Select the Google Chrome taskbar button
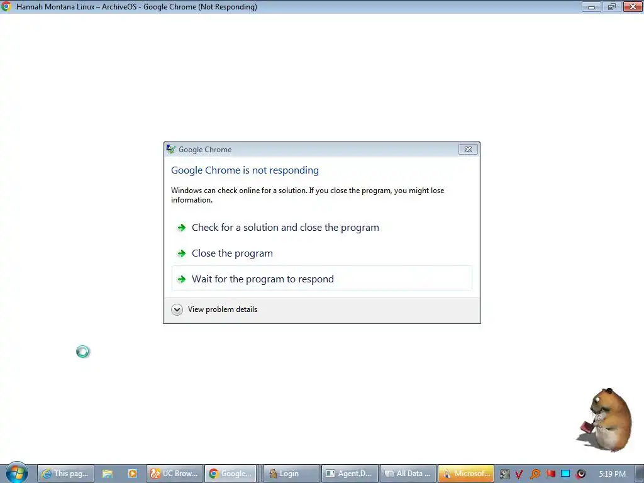Viewport: 644px width, 483px height. coord(230,474)
